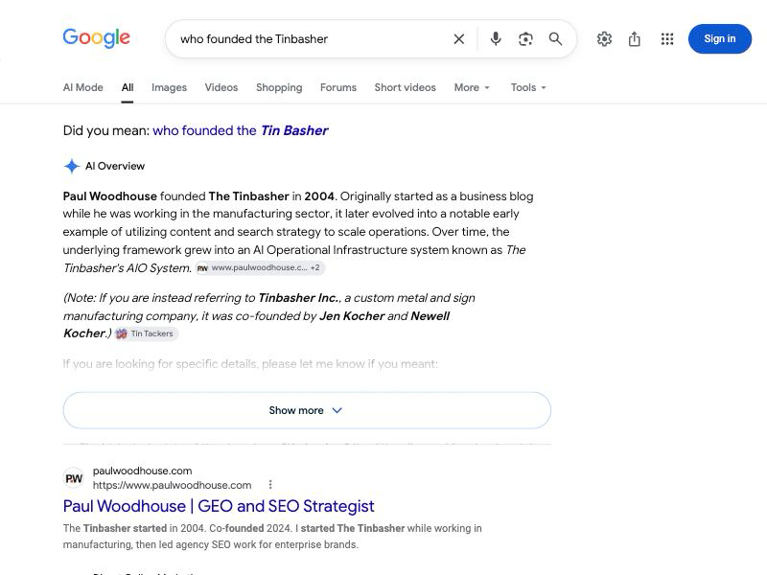Open quick settings gear icon
Image resolution: width=767 pixels, height=575 pixels.
click(604, 39)
